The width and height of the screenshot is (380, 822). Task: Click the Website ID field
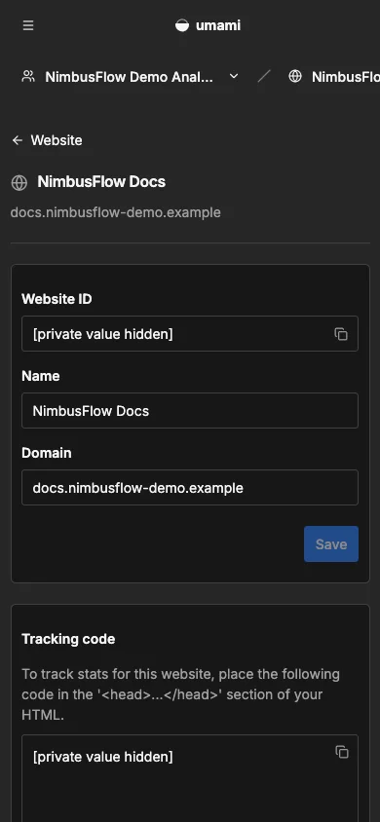(x=190, y=333)
